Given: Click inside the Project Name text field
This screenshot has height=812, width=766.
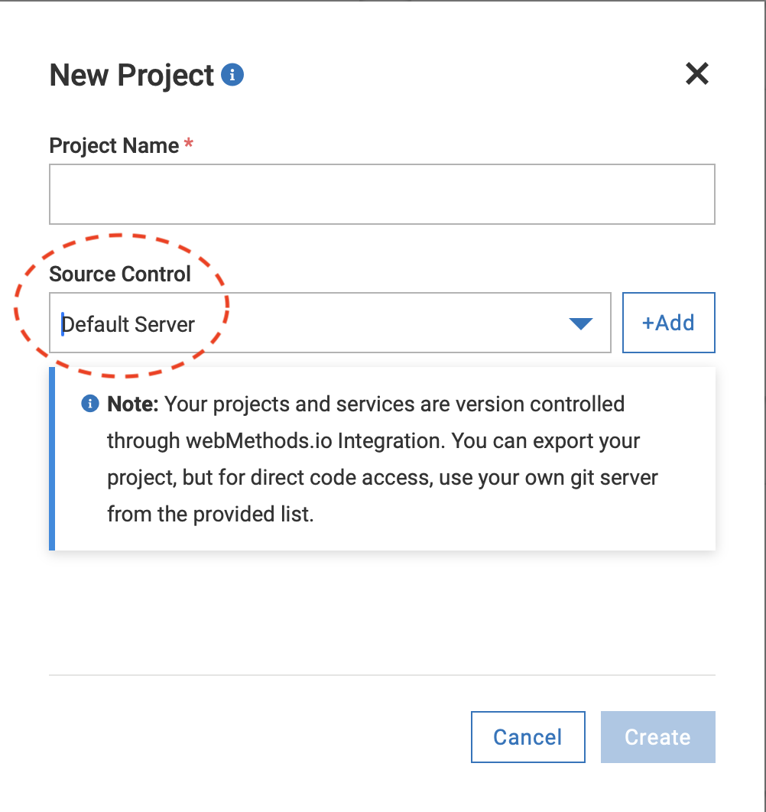Looking at the screenshot, I should [x=382, y=193].
